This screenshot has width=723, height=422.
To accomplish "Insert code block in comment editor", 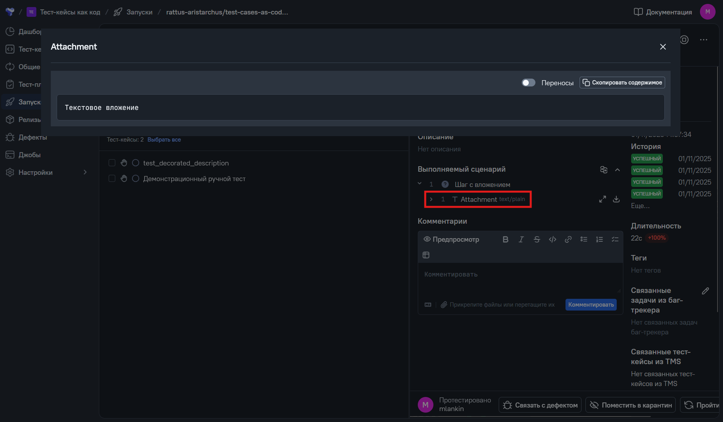I will point(552,239).
